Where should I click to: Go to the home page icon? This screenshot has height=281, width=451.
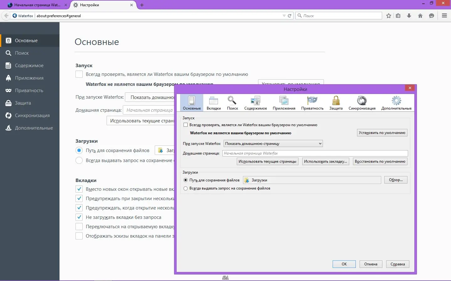point(420,16)
